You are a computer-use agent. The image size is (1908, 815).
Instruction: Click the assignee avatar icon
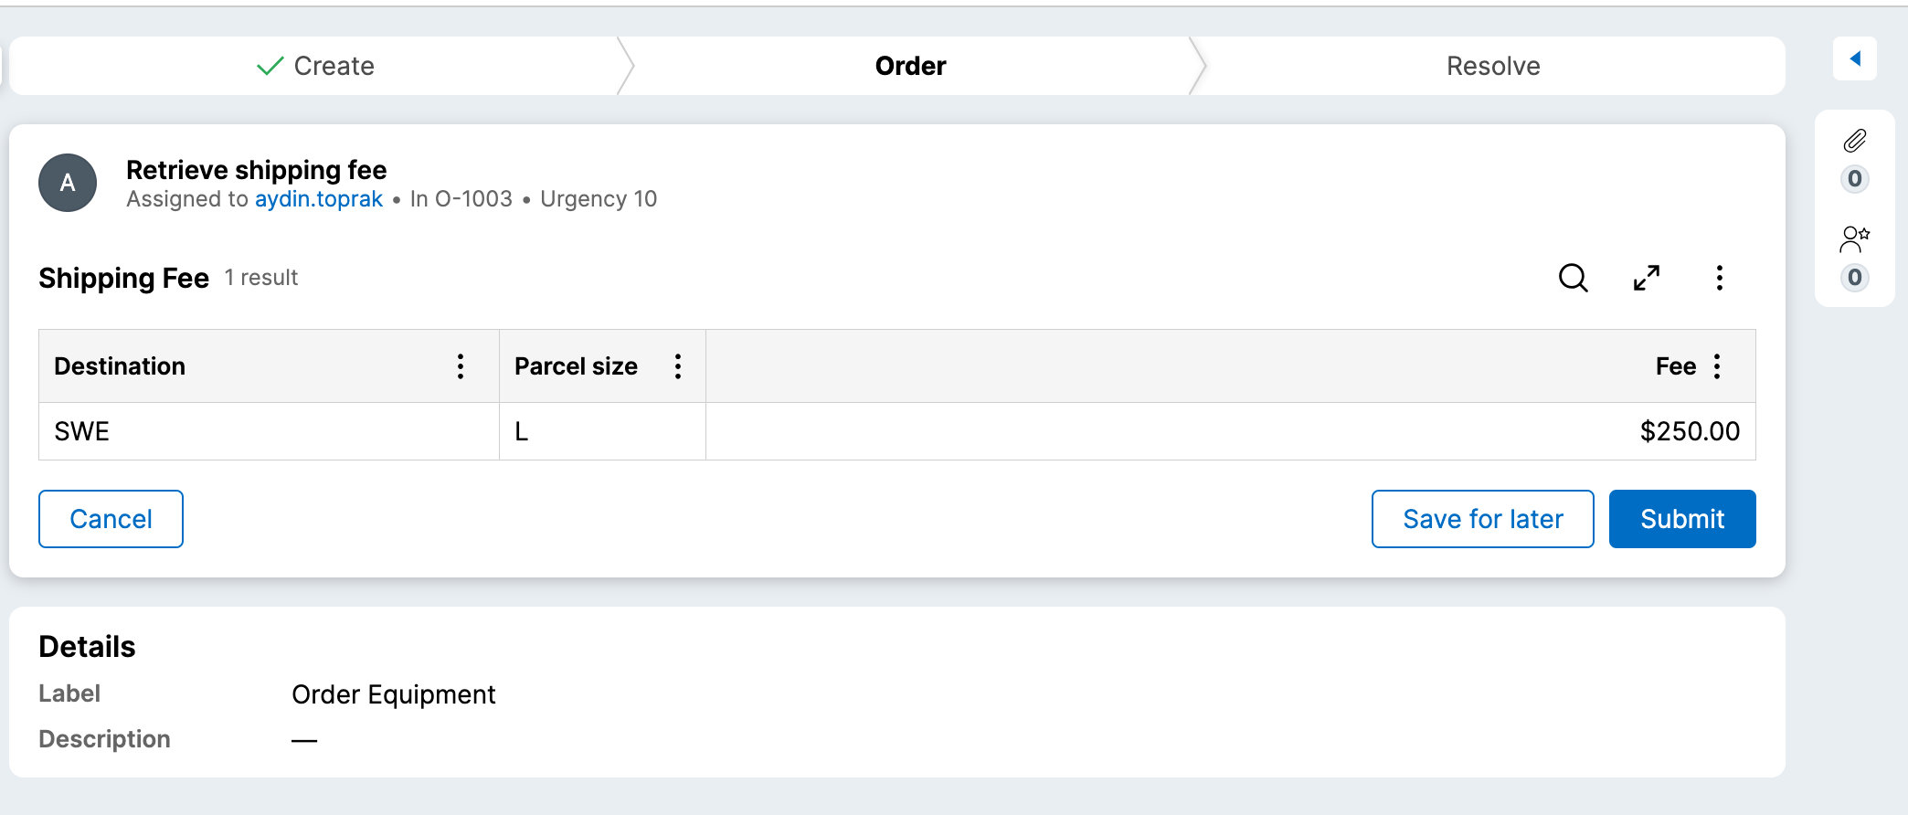click(68, 183)
